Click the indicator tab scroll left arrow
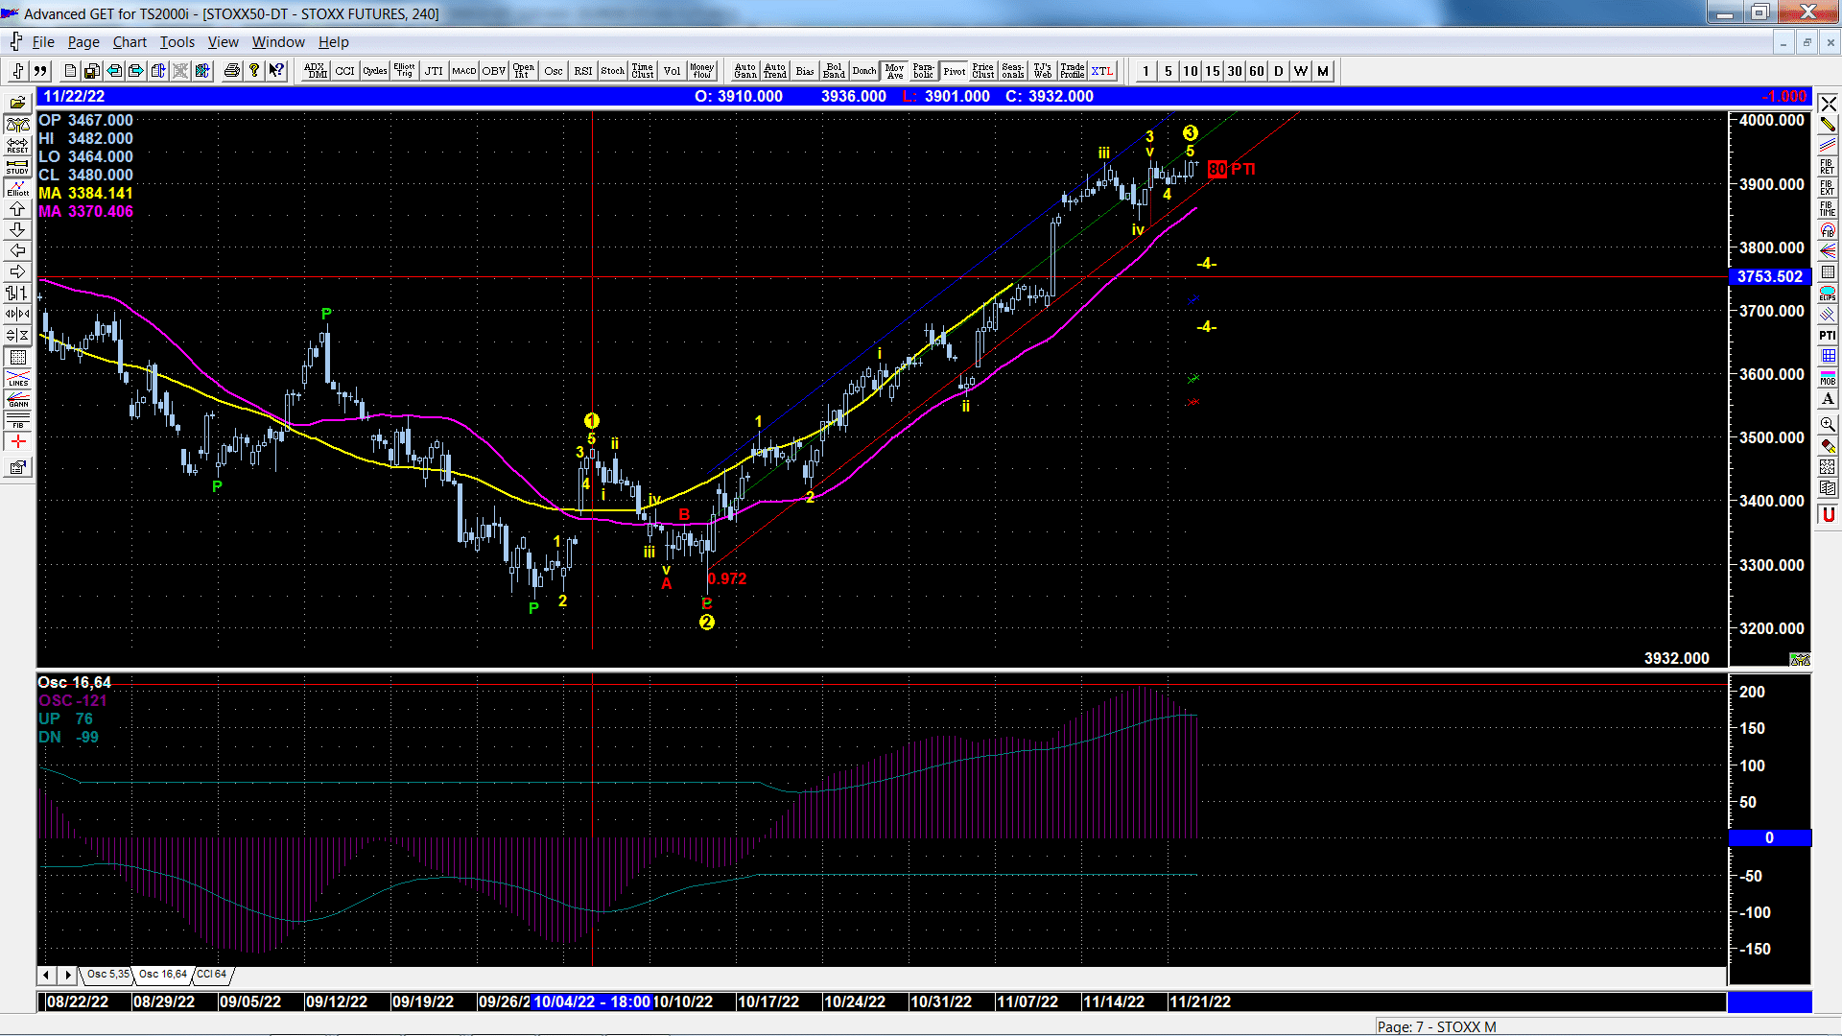The height and width of the screenshot is (1036, 1842). click(x=46, y=975)
